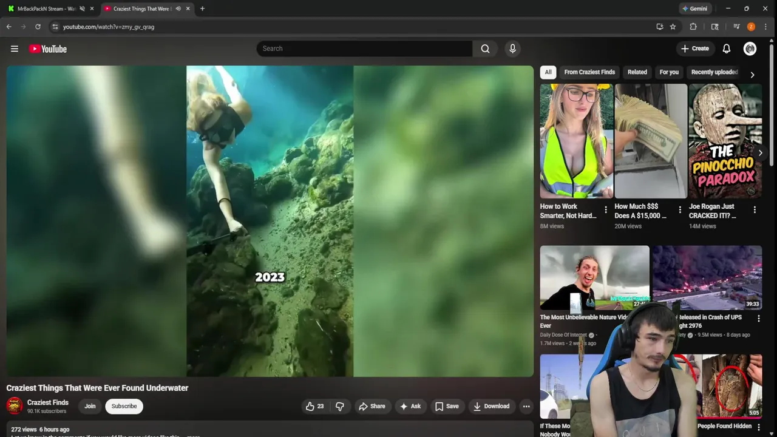Select From Craziest Finds filter chip
This screenshot has width=777, height=437.
point(589,72)
